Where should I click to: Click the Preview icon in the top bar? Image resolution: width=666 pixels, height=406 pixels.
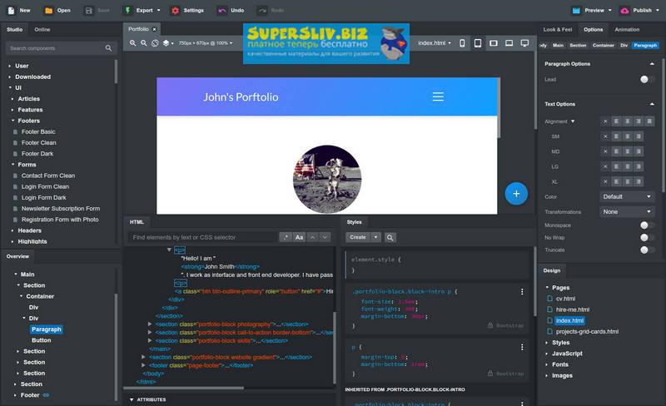(576, 11)
